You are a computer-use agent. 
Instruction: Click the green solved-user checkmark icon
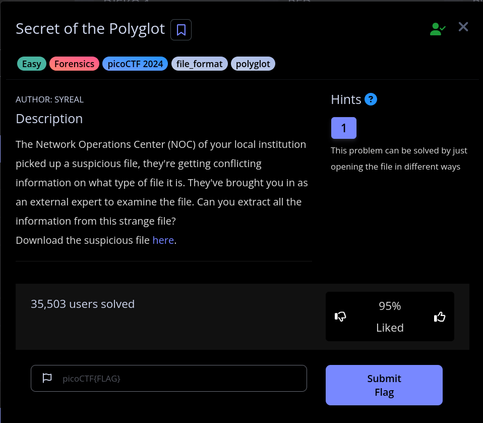[x=437, y=29]
